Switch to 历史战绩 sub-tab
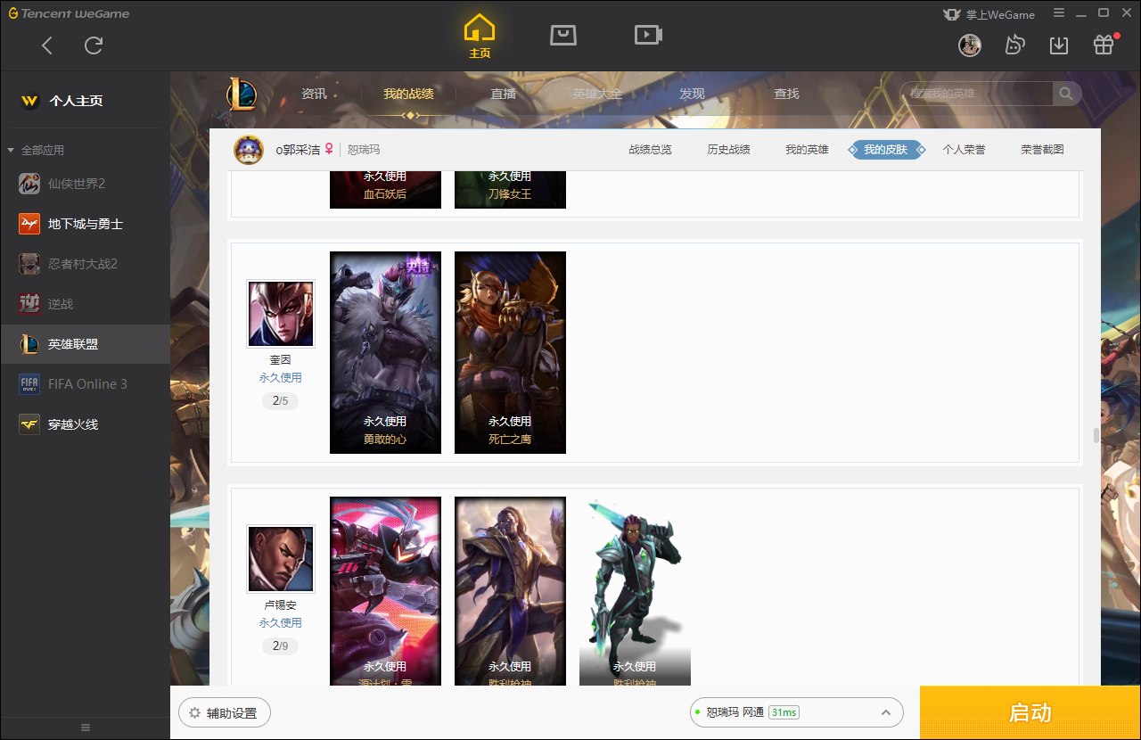This screenshot has height=740, width=1141. coord(728,150)
